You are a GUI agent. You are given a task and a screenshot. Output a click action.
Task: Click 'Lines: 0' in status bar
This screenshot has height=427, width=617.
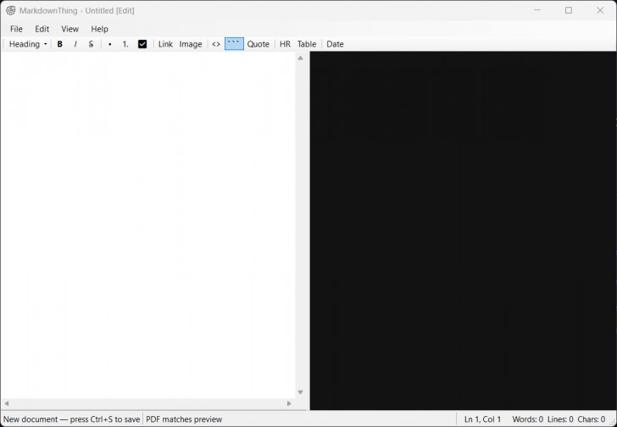(x=560, y=419)
